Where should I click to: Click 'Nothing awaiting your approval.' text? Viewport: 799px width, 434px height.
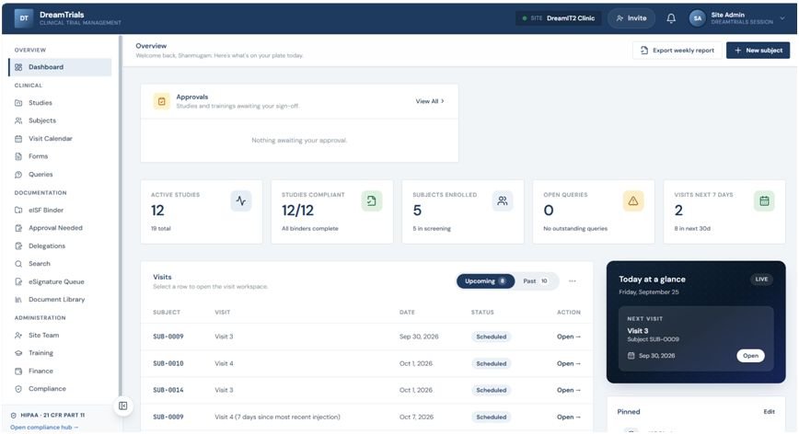tap(299, 141)
